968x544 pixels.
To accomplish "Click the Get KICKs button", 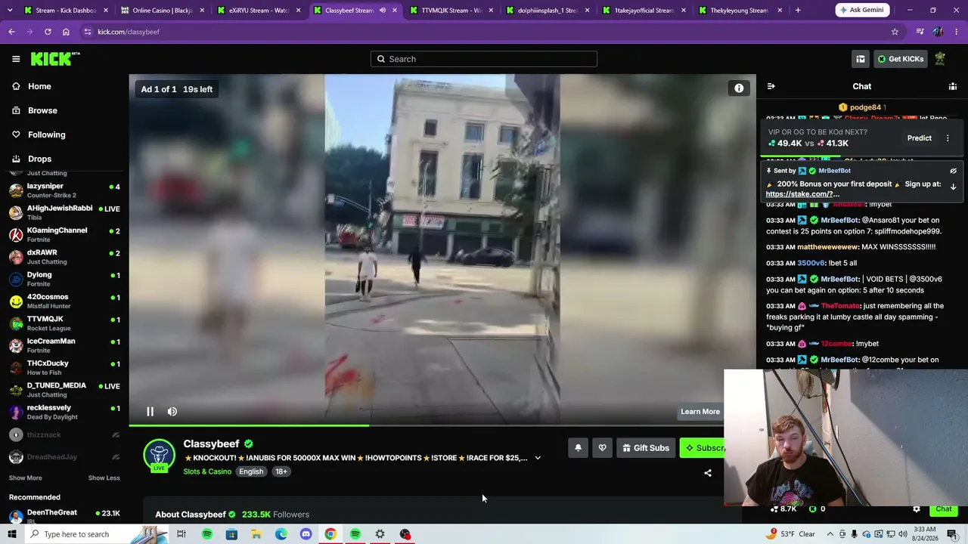I will pos(900,59).
